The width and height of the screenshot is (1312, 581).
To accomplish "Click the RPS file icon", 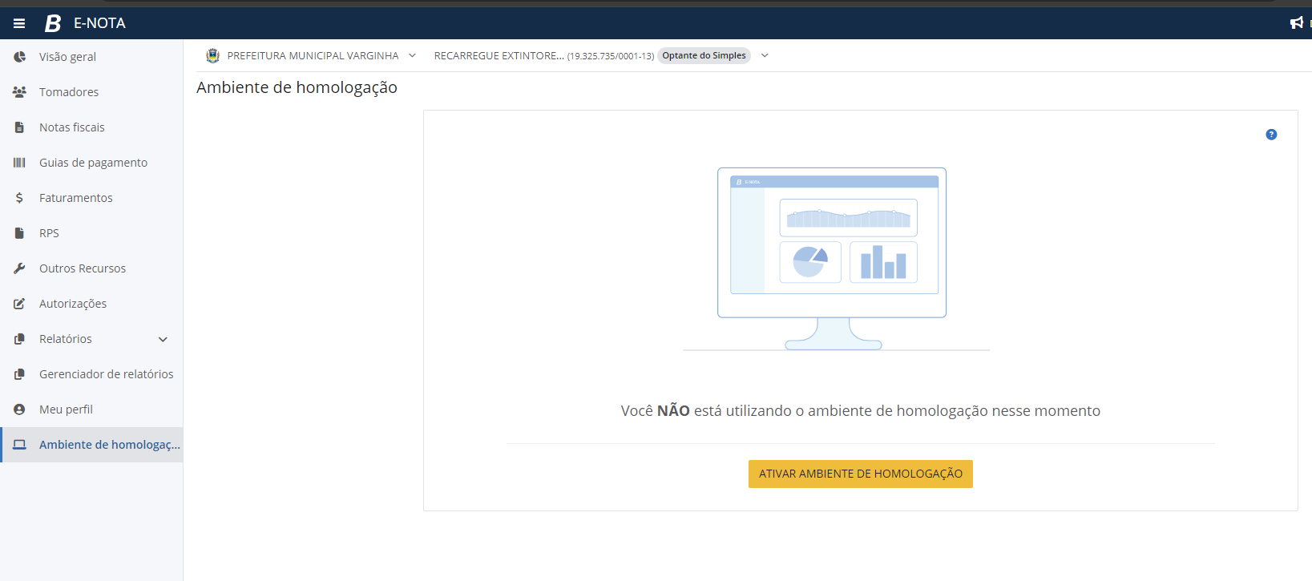I will pos(19,233).
